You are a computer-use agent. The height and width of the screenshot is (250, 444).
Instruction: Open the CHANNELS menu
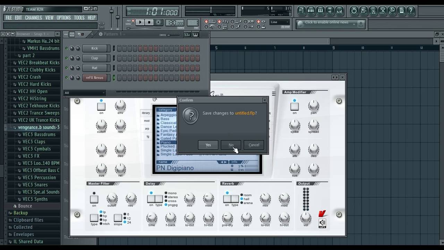(x=33, y=17)
